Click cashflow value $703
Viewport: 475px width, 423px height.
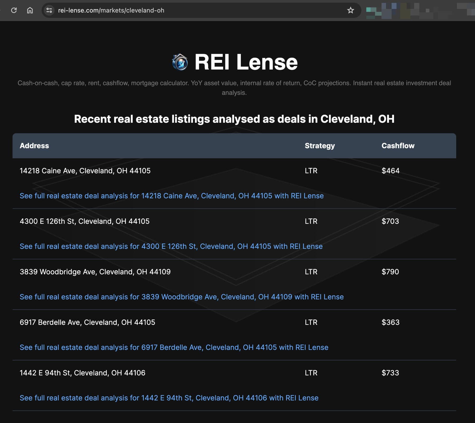tap(390, 221)
